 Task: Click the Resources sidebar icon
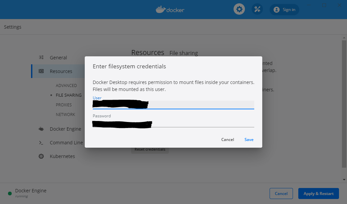pyautogui.click(x=41, y=71)
